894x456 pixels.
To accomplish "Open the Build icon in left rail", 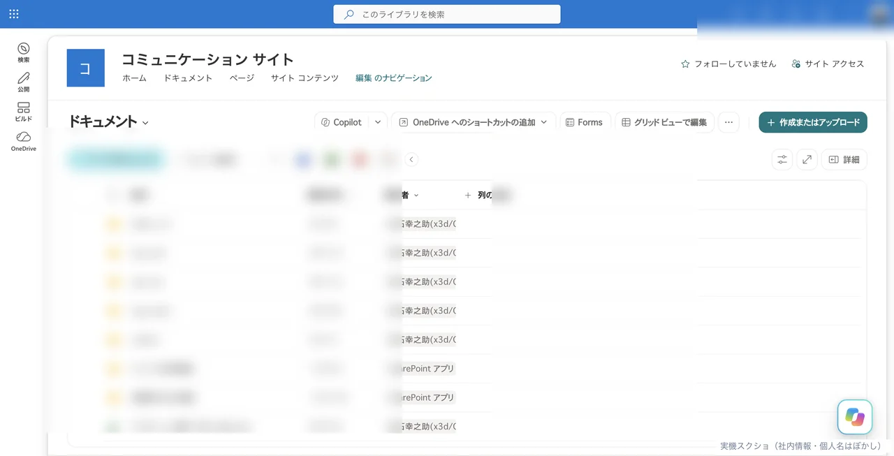I will (x=24, y=112).
